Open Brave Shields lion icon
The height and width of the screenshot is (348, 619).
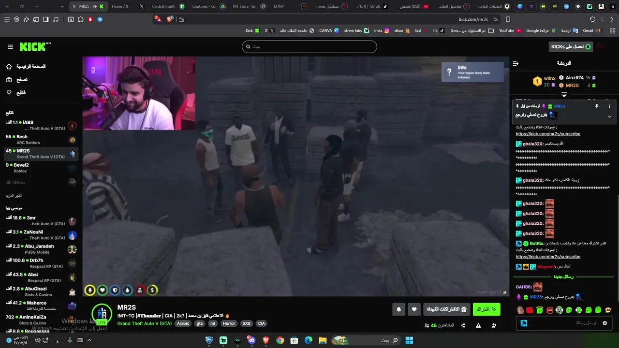coord(170,19)
